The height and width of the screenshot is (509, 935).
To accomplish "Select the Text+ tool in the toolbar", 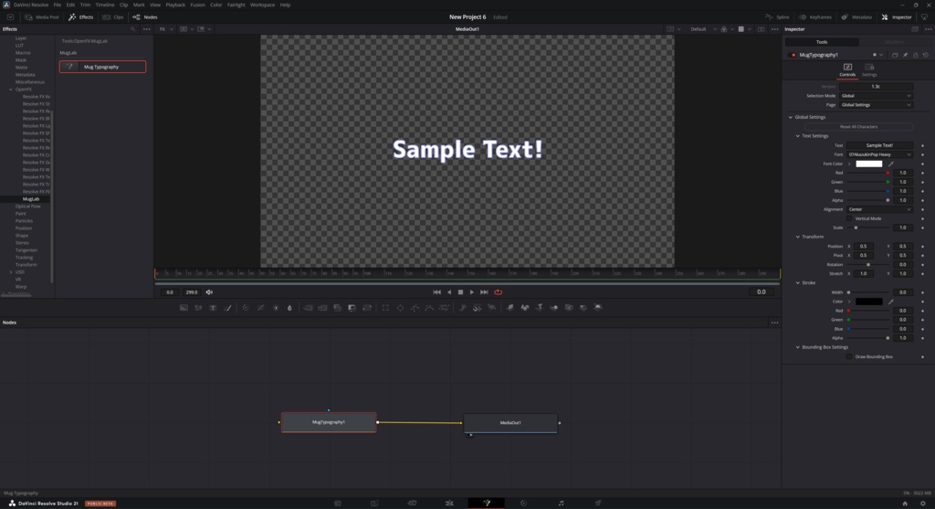I will click(x=213, y=308).
